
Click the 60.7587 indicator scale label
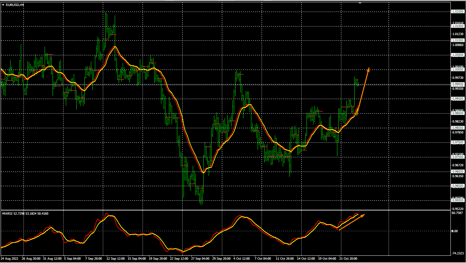point(458,213)
